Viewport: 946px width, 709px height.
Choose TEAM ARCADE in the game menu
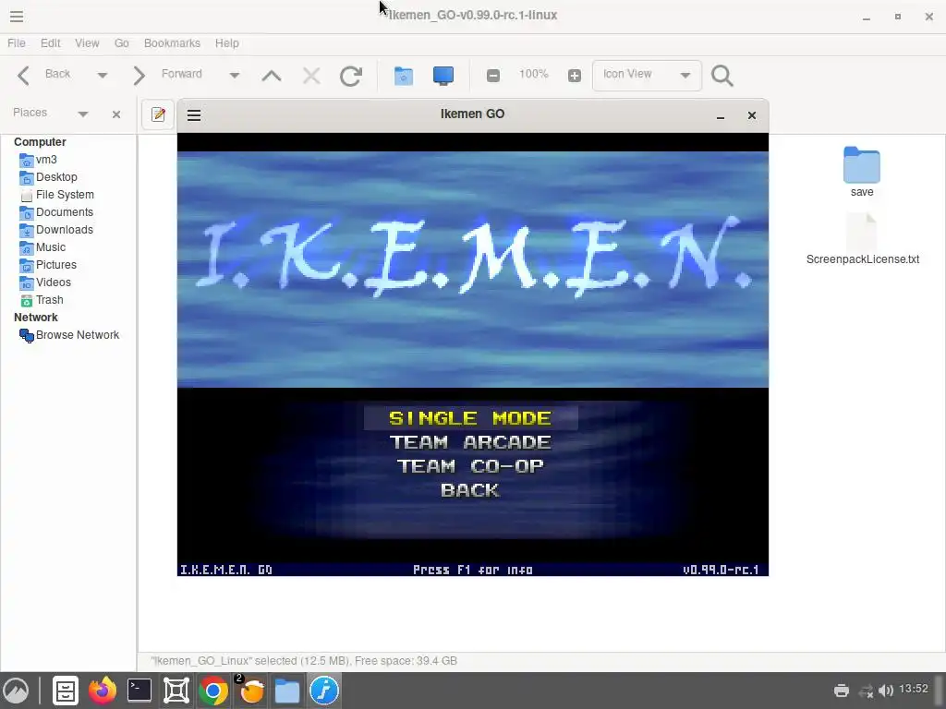470,442
